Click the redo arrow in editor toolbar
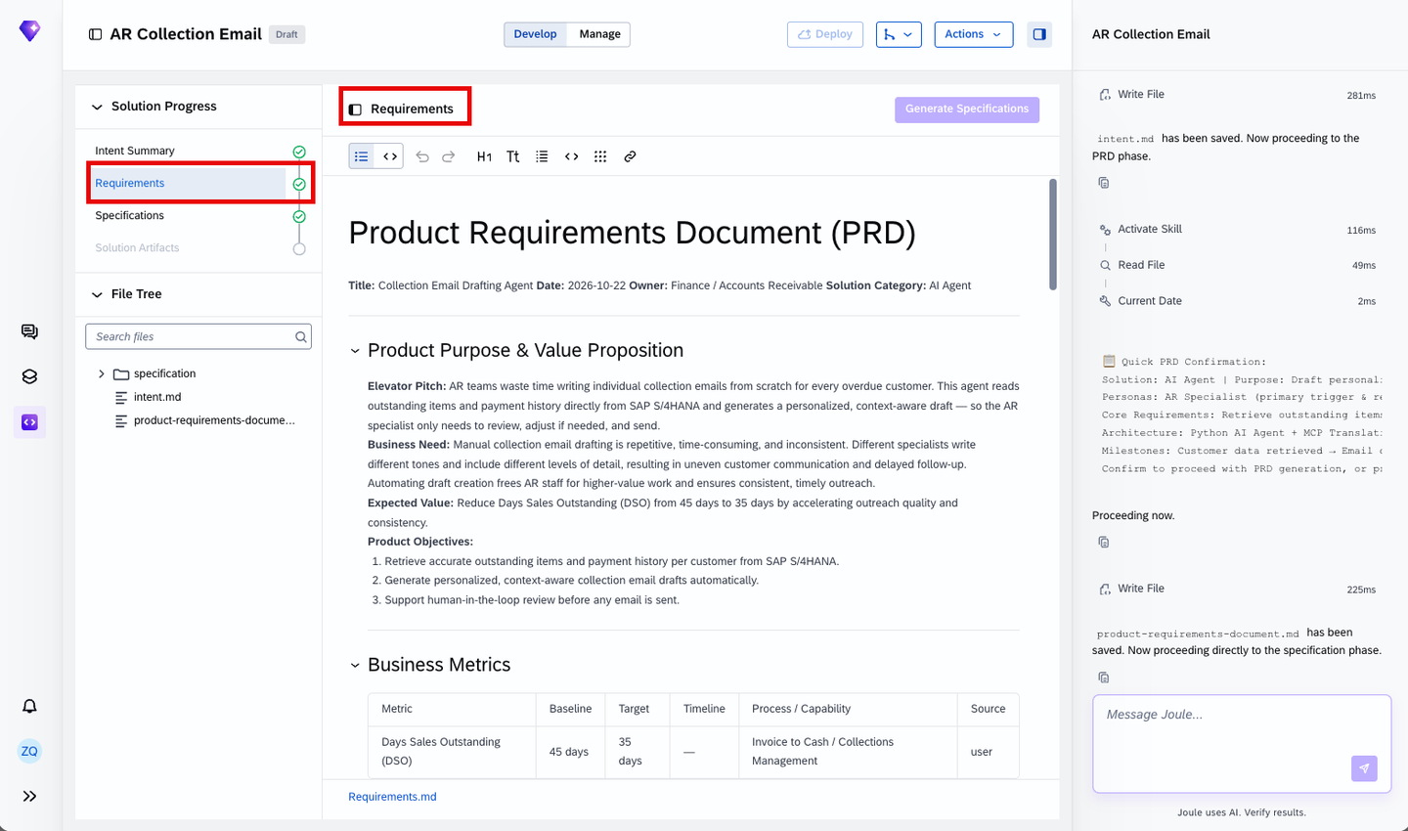Screen dimensions: 1408x831 [449, 156]
